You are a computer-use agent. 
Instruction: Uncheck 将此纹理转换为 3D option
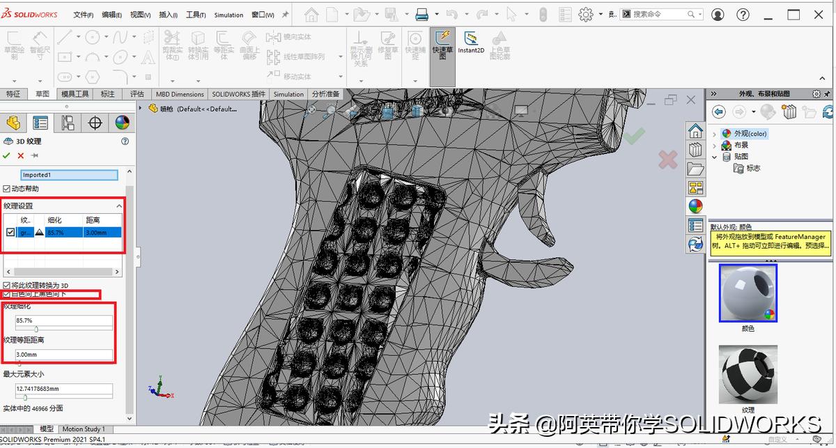pyautogui.click(x=7, y=285)
